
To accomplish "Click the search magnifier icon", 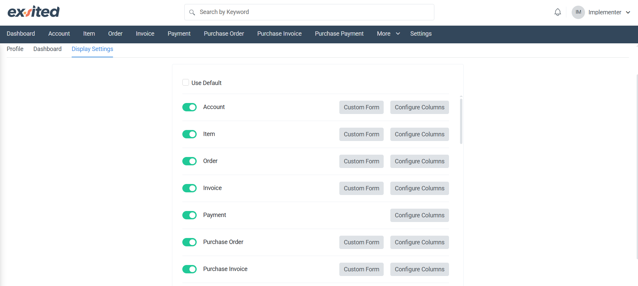I will click(x=192, y=12).
